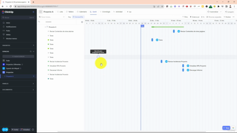Open the three-dot more options menu

coord(234,17)
